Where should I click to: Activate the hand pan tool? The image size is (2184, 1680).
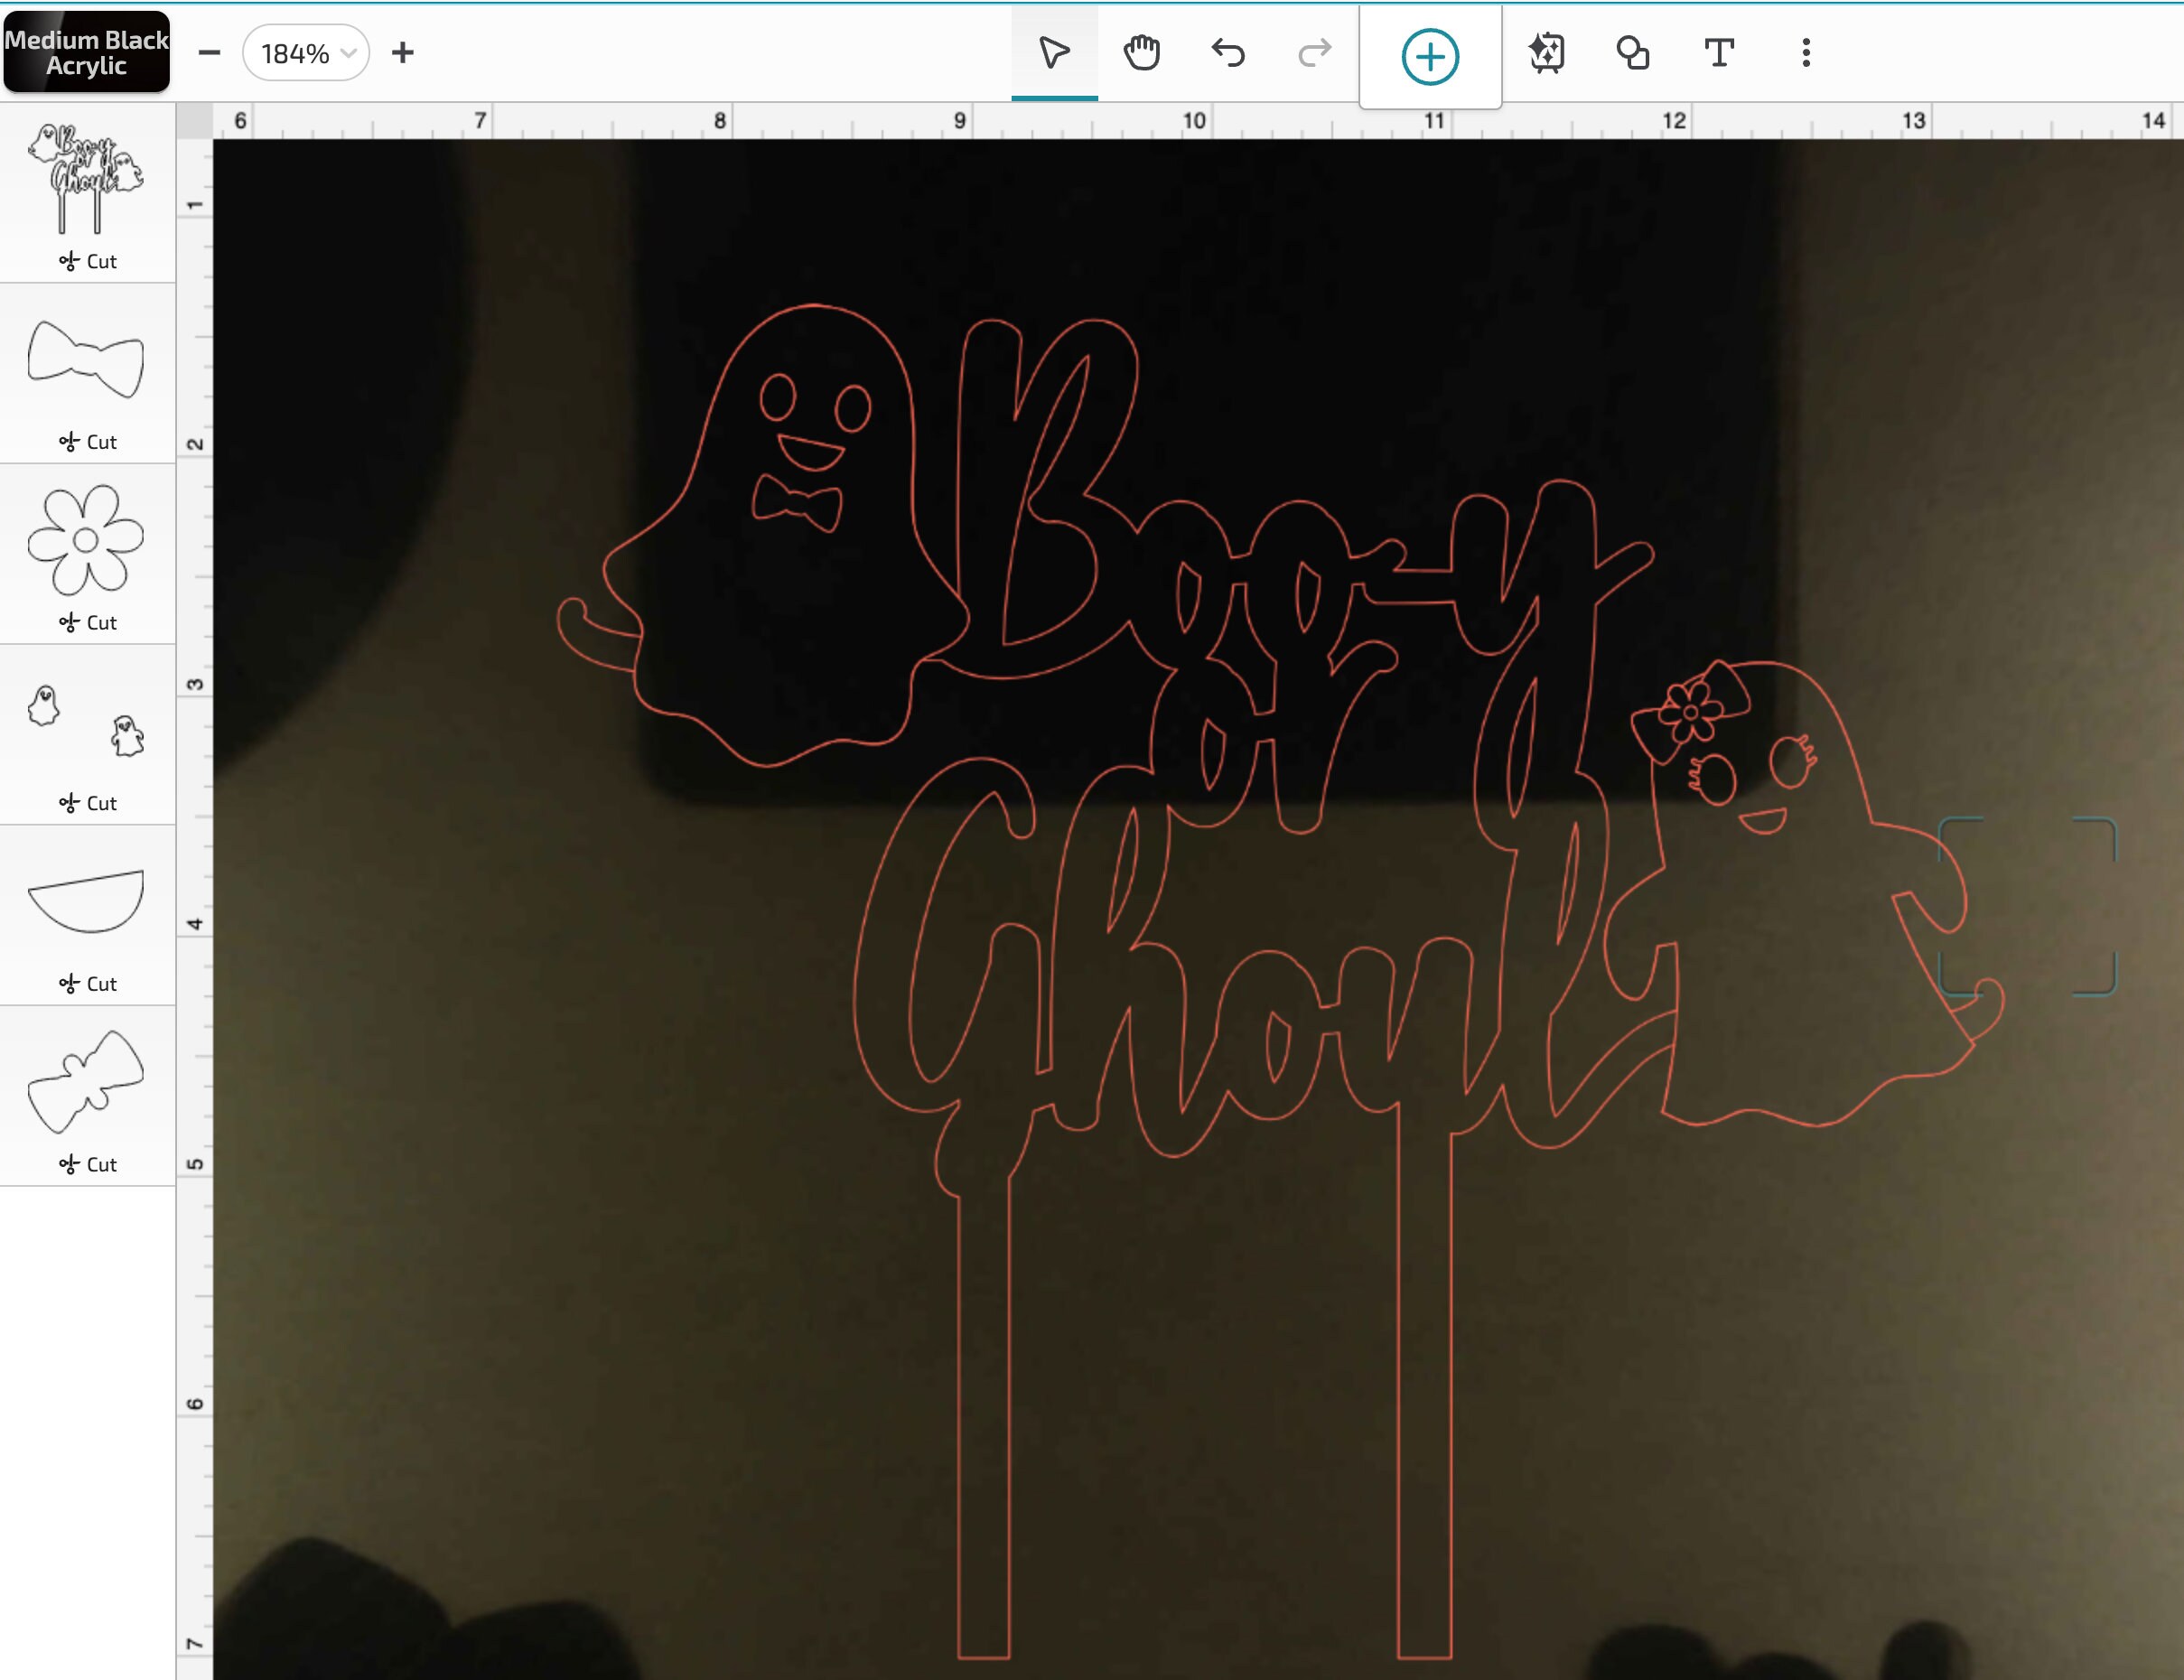click(1141, 53)
